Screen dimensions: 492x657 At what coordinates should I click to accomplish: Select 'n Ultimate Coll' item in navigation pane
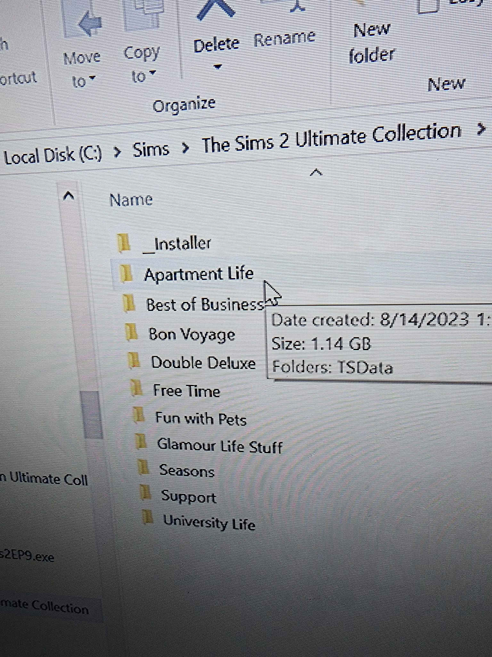44,479
